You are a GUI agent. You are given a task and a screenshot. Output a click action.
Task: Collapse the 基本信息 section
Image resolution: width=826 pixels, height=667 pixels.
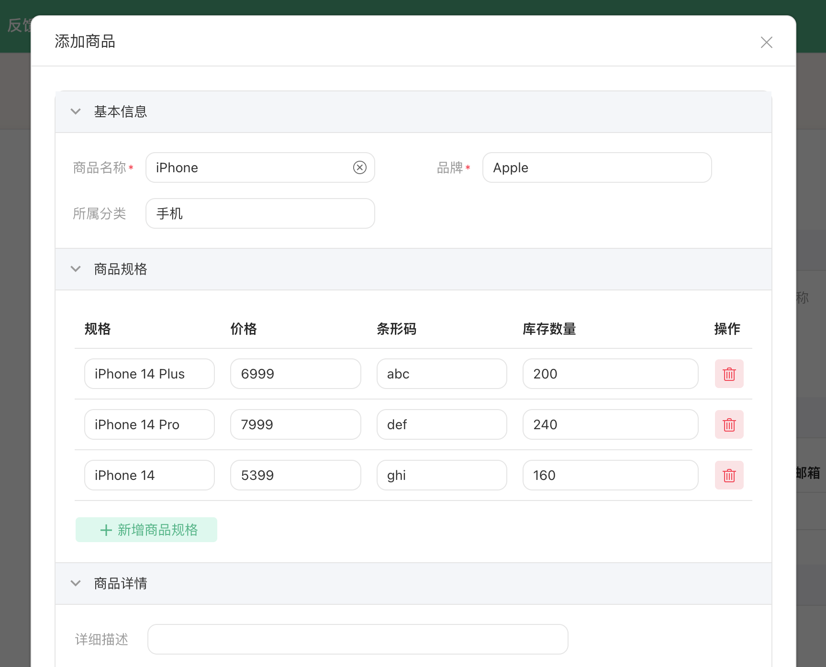pyautogui.click(x=76, y=111)
